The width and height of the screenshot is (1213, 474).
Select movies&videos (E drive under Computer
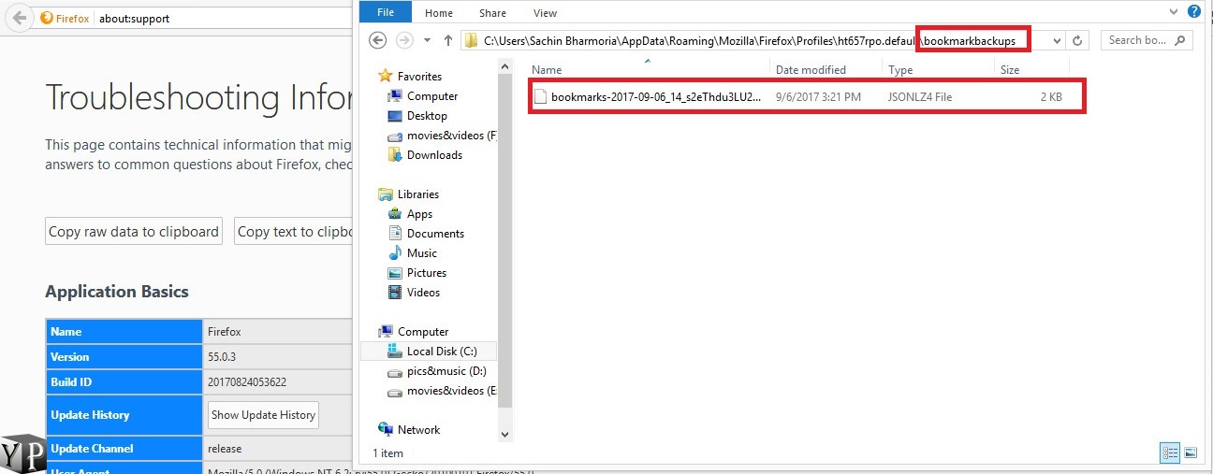coord(451,391)
